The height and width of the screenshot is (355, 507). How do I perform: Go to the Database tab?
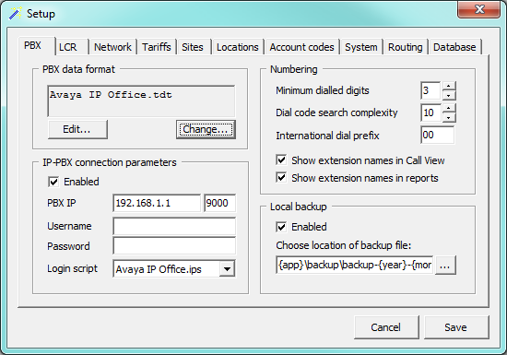point(454,47)
